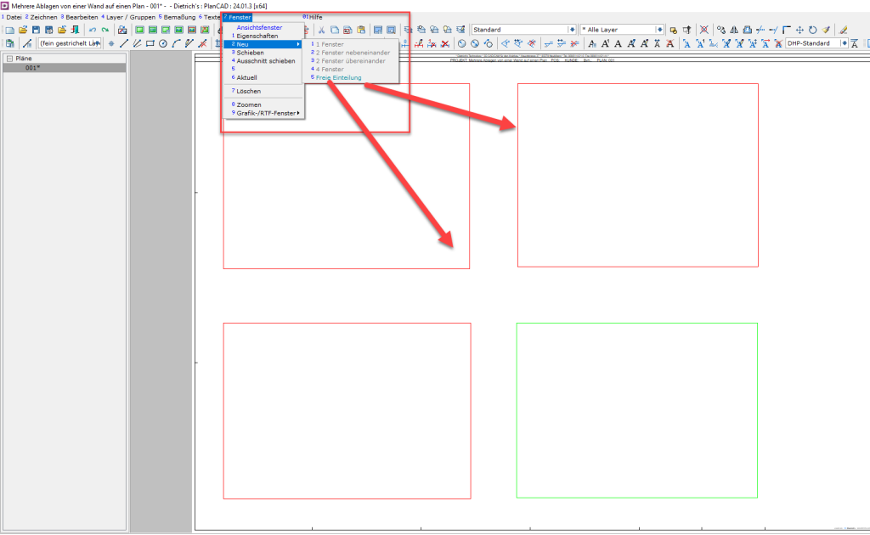This screenshot has height=535, width=870.
Task: Click the green viewport rectangle border
Action: pyautogui.click(x=517, y=408)
